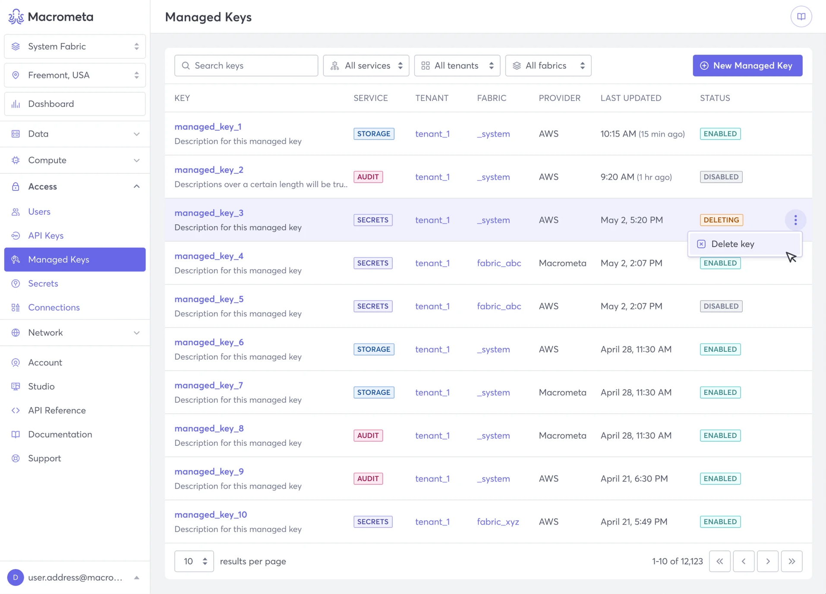Go to the first page of results

[719, 561]
